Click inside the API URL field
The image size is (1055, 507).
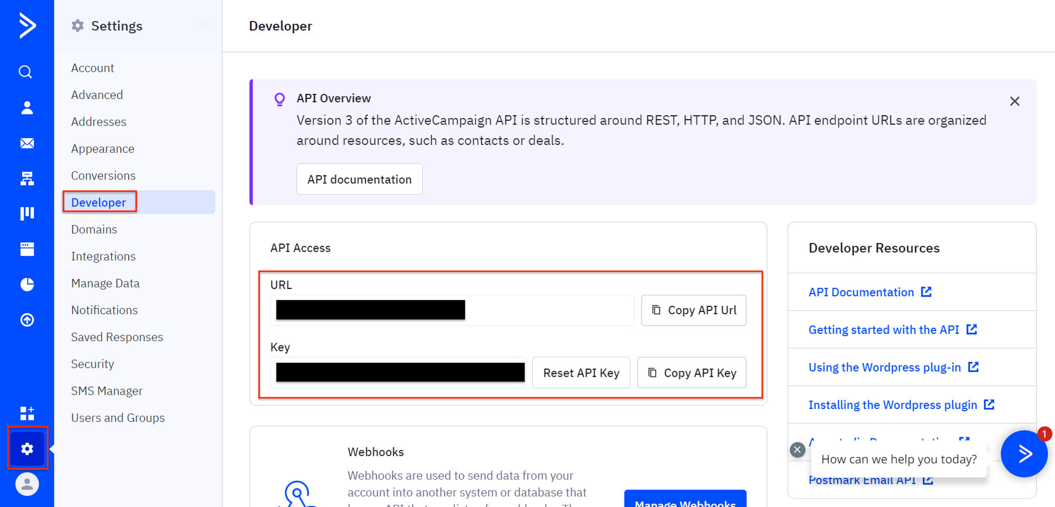tap(452, 310)
